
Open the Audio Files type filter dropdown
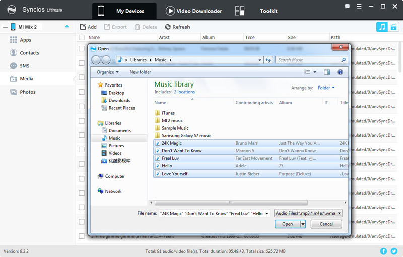(308, 213)
